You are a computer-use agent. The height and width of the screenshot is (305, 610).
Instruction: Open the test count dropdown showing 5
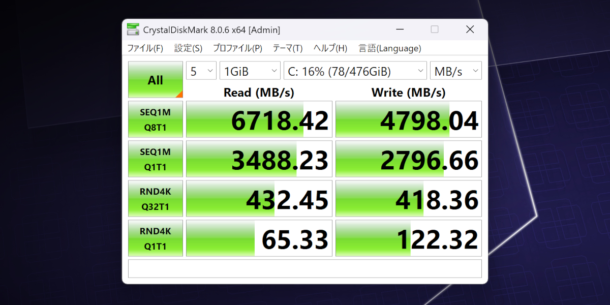[201, 71]
